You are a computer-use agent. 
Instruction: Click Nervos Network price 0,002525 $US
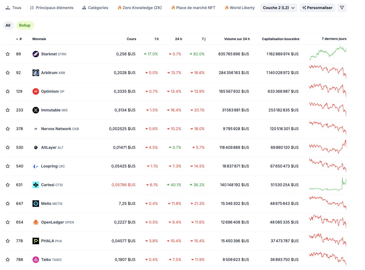pos(122,129)
